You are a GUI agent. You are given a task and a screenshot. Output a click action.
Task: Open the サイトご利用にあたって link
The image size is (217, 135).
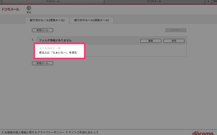click(x=83, y=132)
